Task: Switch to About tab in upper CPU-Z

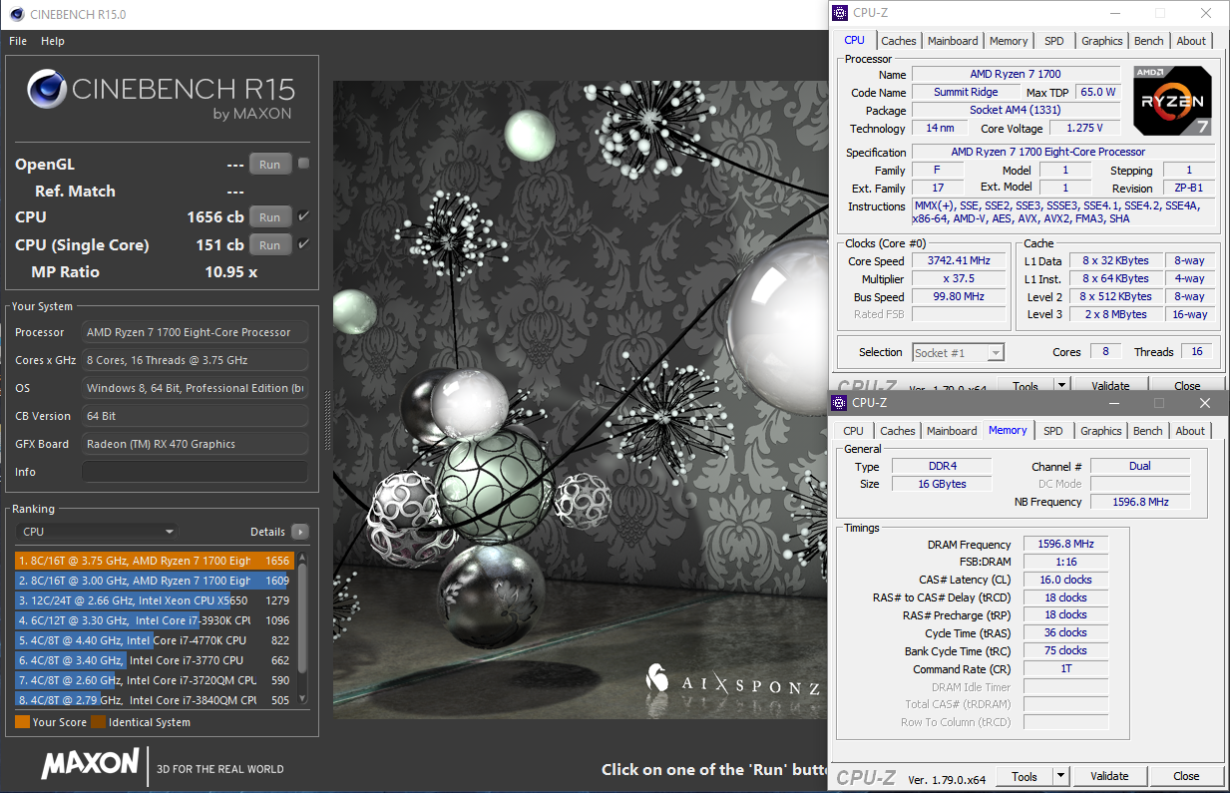Action: click(x=1191, y=41)
